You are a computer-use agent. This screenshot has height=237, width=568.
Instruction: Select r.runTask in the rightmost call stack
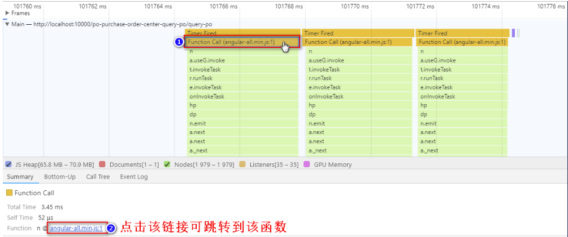pos(463,78)
